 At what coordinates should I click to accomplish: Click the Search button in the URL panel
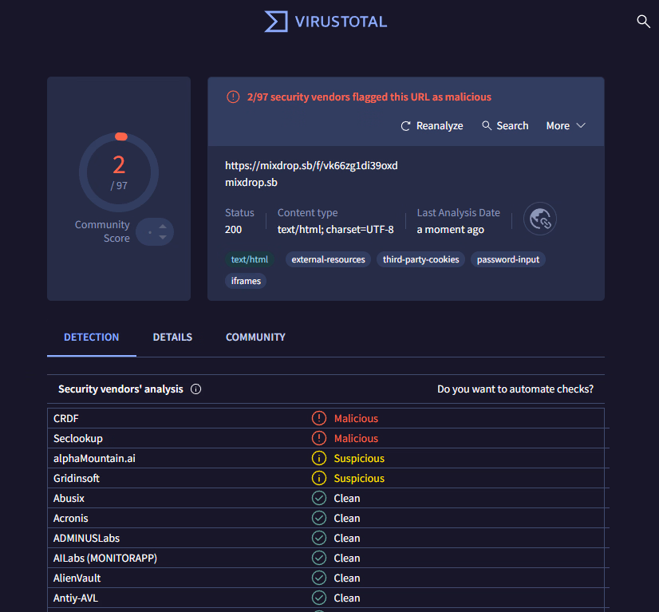click(505, 126)
